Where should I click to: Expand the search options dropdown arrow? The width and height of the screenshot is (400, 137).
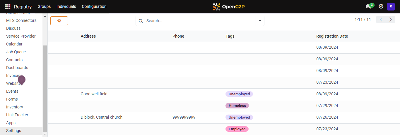pos(260,21)
